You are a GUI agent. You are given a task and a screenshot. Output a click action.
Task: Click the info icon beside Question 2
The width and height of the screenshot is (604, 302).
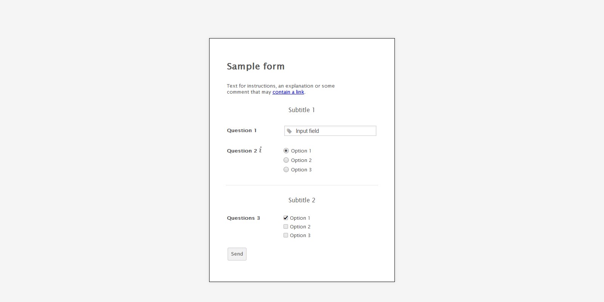point(260,150)
